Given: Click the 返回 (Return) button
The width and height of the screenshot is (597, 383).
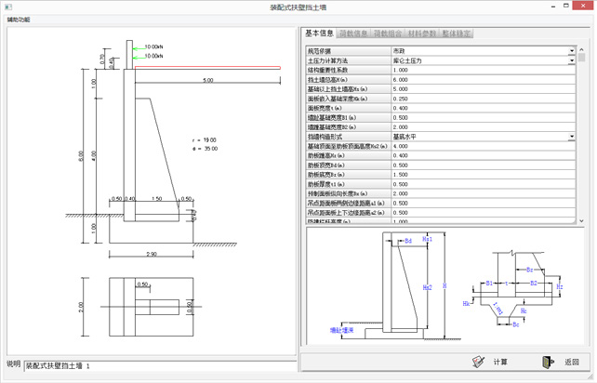Looking at the screenshot, I should click(x=560, y=362).
